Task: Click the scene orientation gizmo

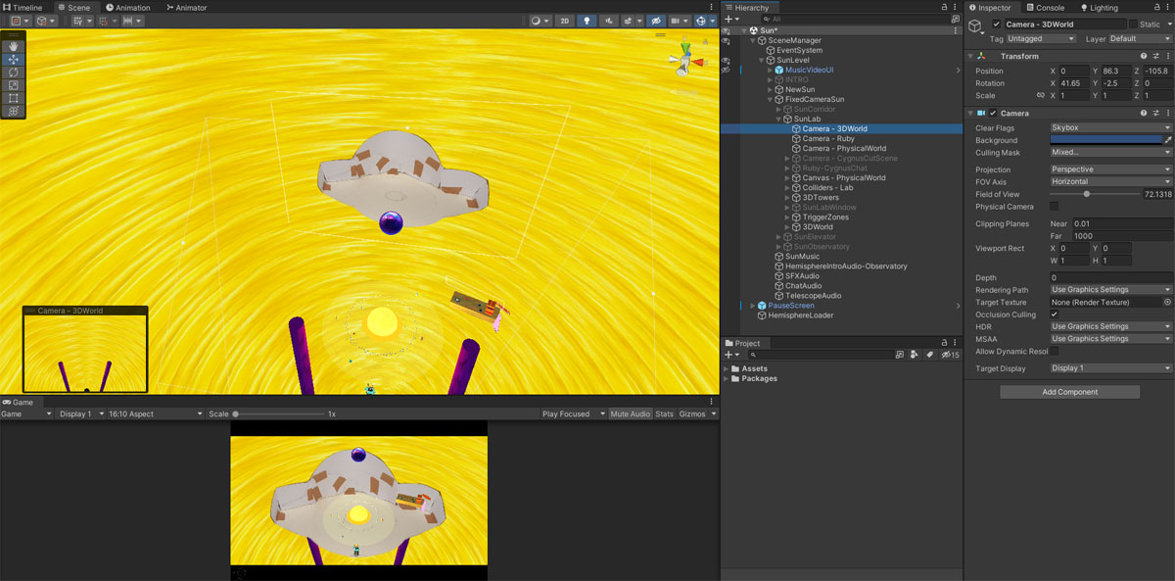Action: pos(686,61)
